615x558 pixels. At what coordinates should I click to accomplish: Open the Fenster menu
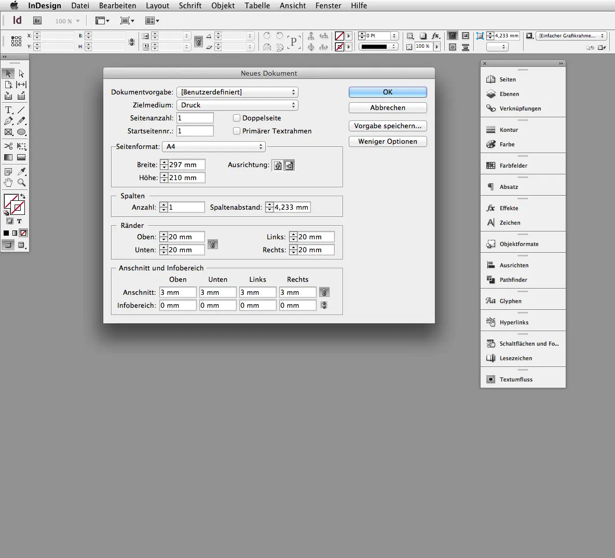click(328, 6)
